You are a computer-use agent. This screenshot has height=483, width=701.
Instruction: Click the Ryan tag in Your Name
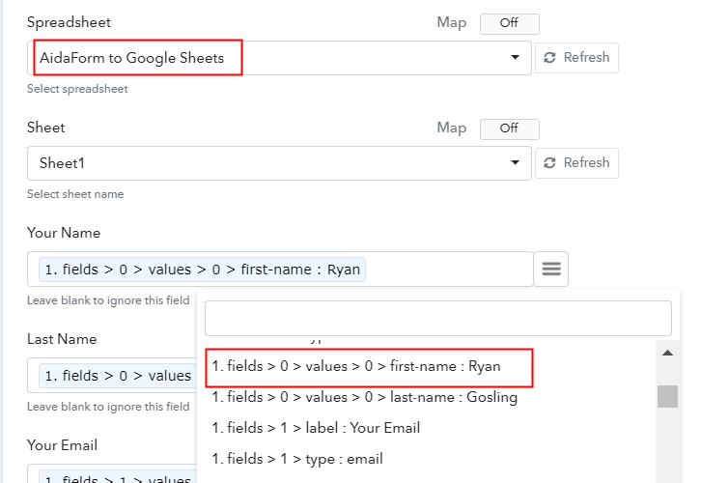(x=202, y=270)
